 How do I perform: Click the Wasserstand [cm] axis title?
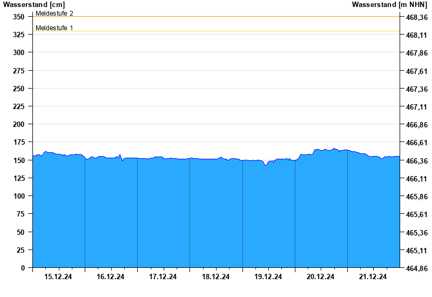(34, 5)
